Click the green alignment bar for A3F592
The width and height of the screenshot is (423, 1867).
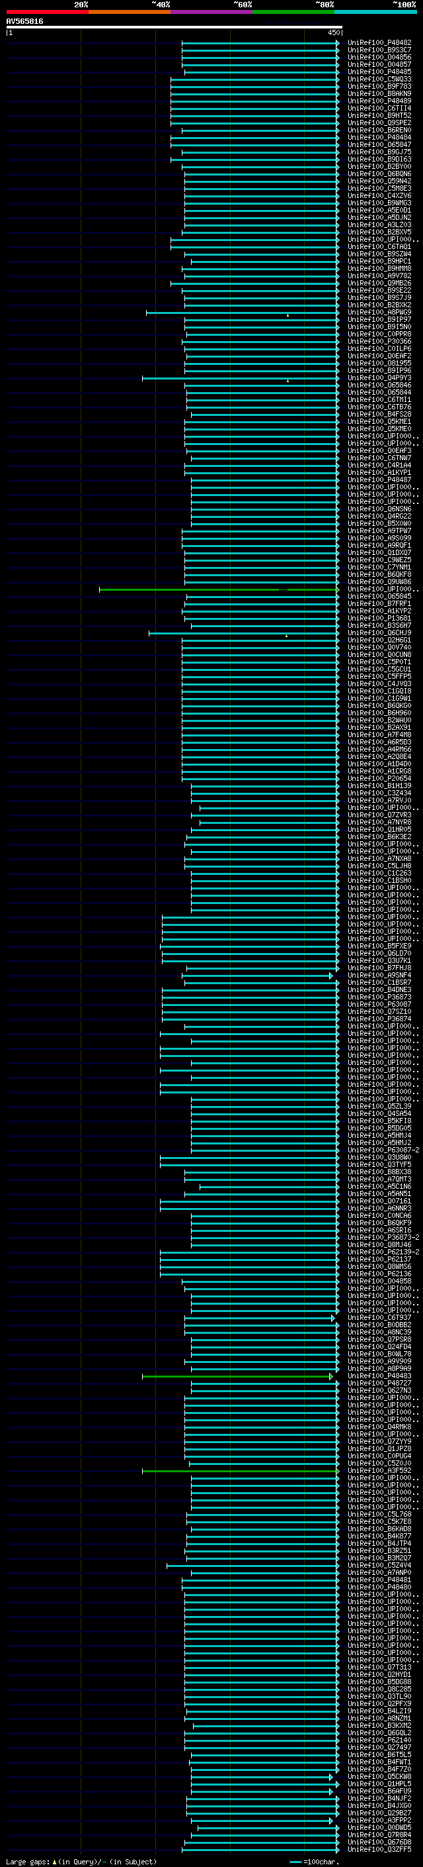240,1471
